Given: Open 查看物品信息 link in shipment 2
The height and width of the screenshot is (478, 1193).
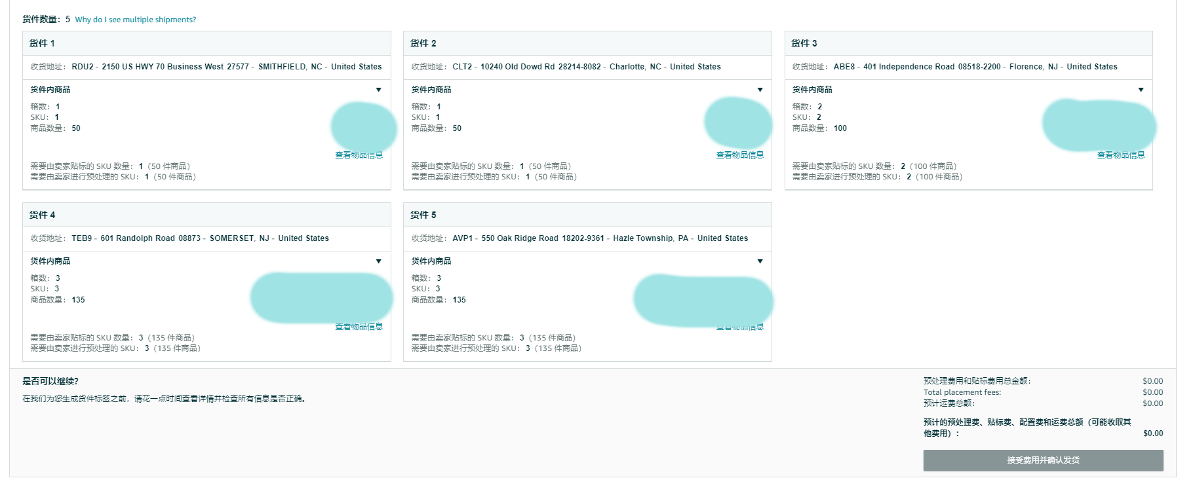Looking at the screenshot, I should click(740, 155).
